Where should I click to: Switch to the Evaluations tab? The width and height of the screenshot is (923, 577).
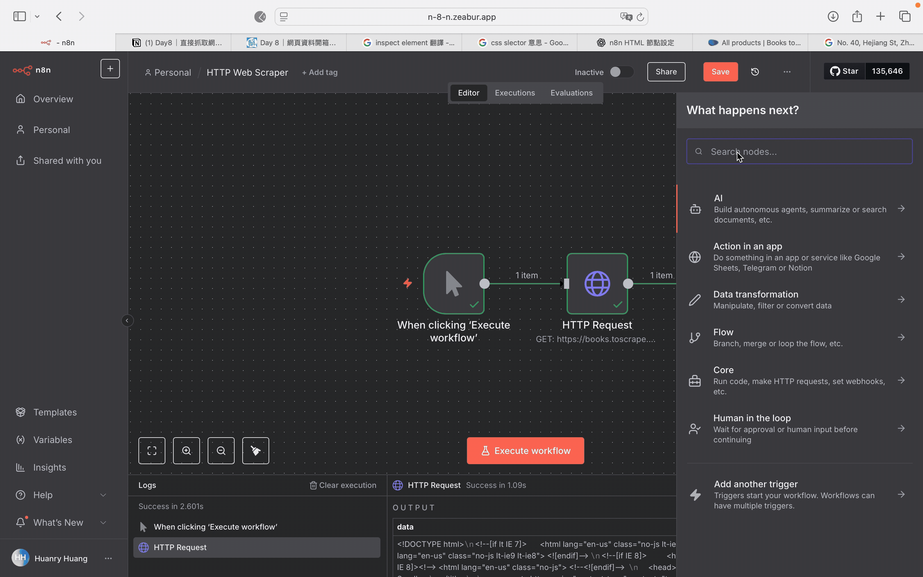[x=571, y=93]
